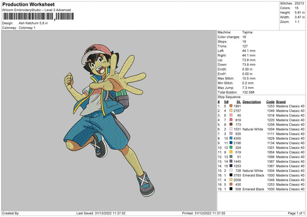Click "Wilcom EmbroideryStudio – Level 3 Advanced" text
The image size is (307, 217).
36,10
